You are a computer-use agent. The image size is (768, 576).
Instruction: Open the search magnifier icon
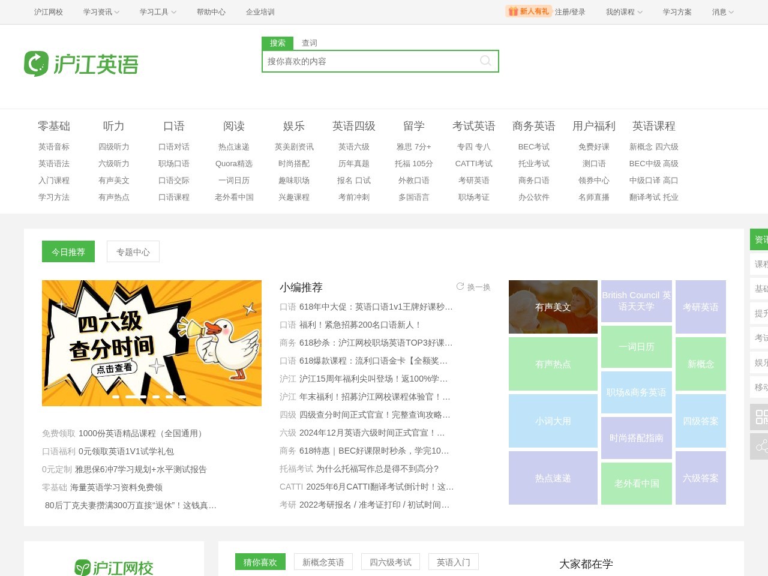tap(485, 61)
